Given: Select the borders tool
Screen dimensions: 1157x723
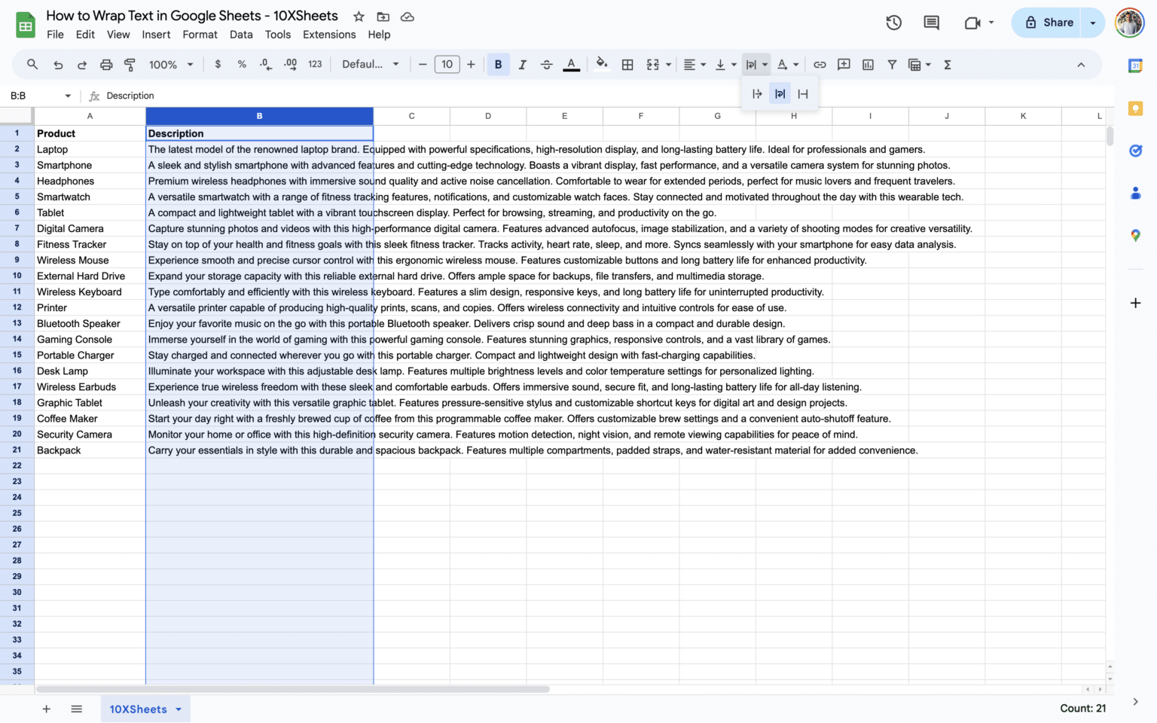Looking at the screenshot, I should (x=627, y=64).
